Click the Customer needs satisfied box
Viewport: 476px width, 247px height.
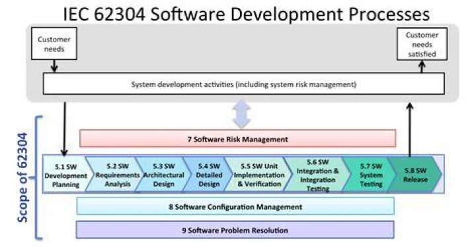point(422,44)
